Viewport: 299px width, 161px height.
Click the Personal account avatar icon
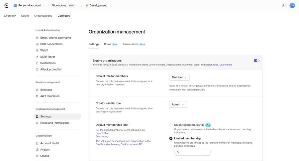15,6
